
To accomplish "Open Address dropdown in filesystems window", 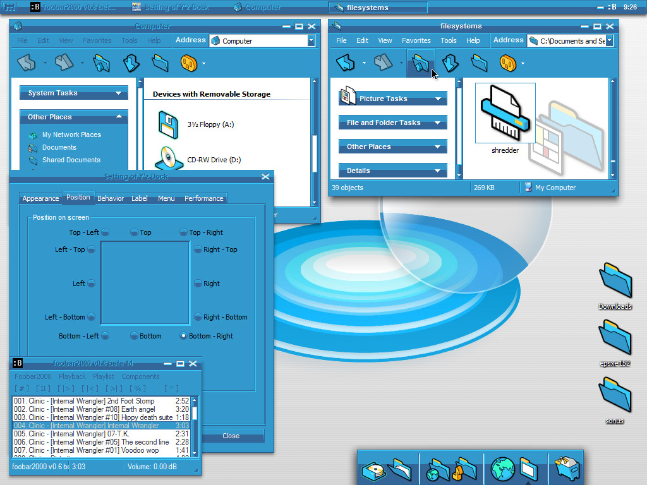I will [x=609, y=40].
